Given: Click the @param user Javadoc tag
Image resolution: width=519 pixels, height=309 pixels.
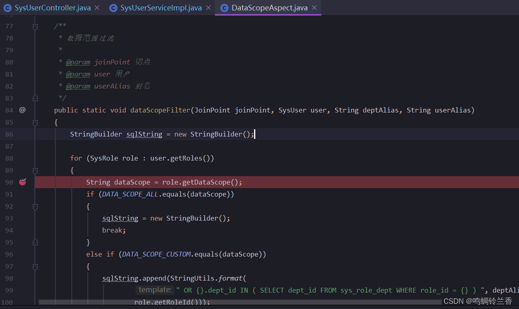Looking at the screenshot, I should tap(88, 74).
